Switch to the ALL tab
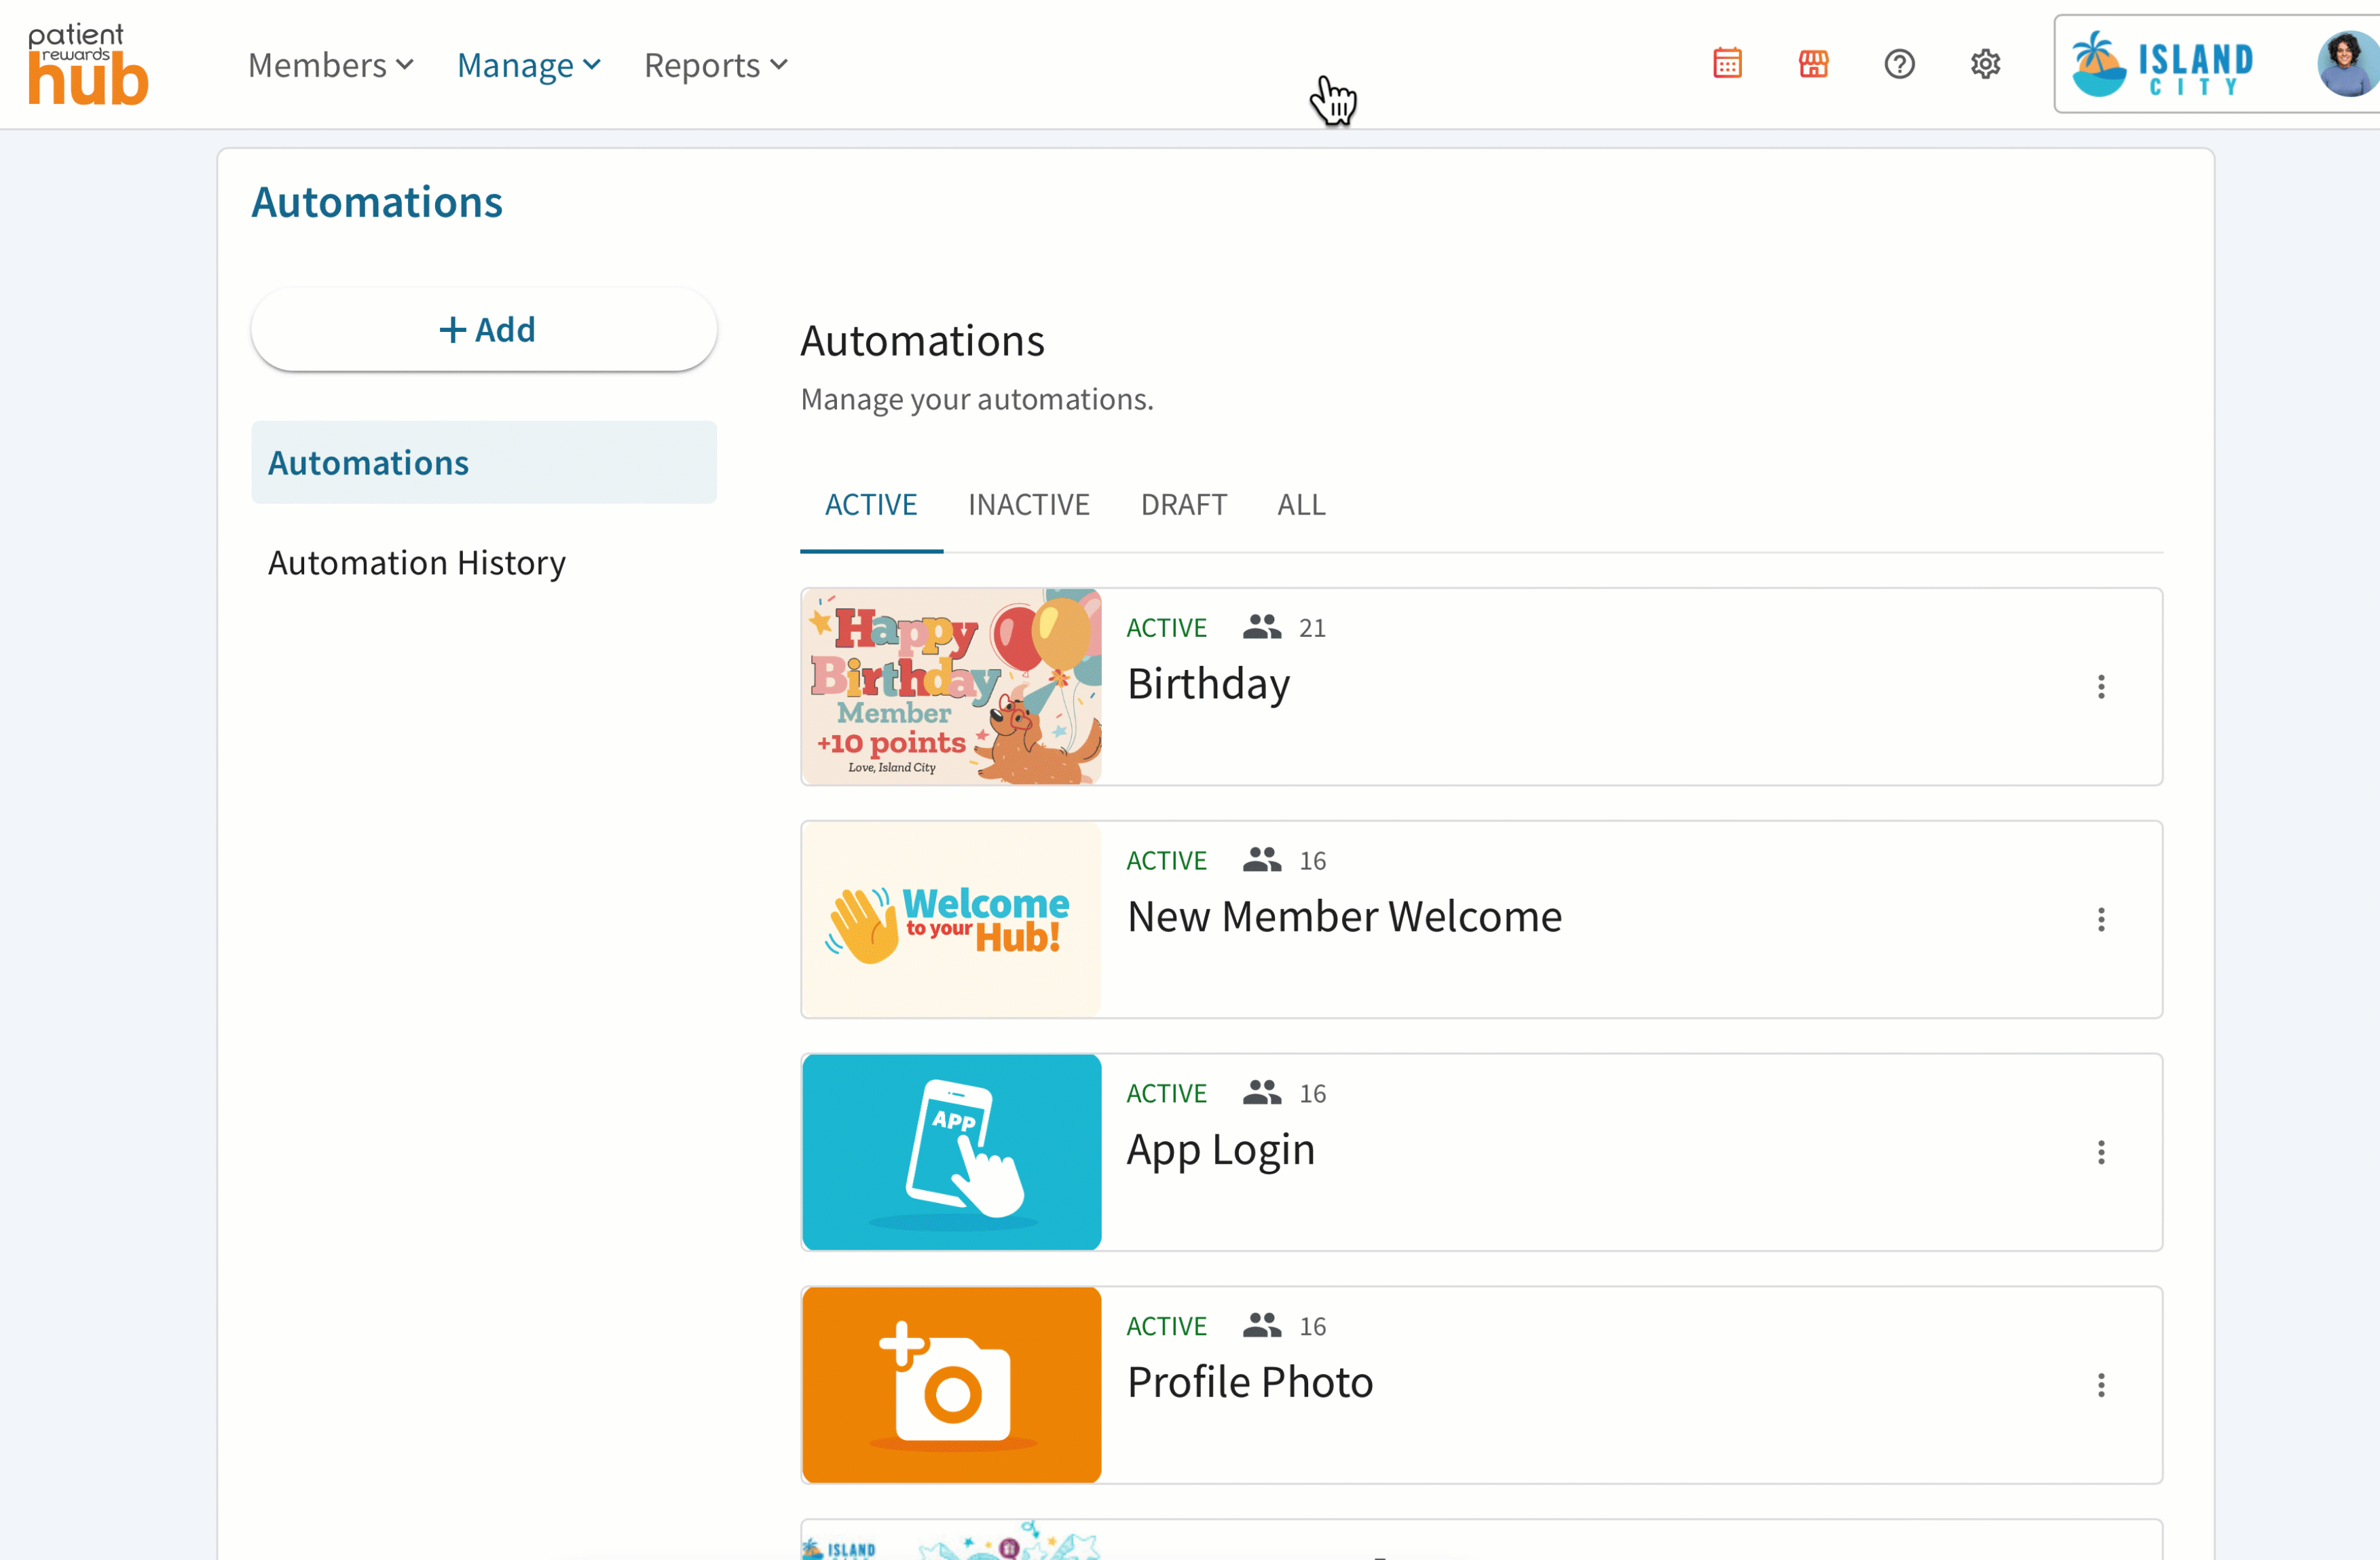 [x=1301, y=505]
